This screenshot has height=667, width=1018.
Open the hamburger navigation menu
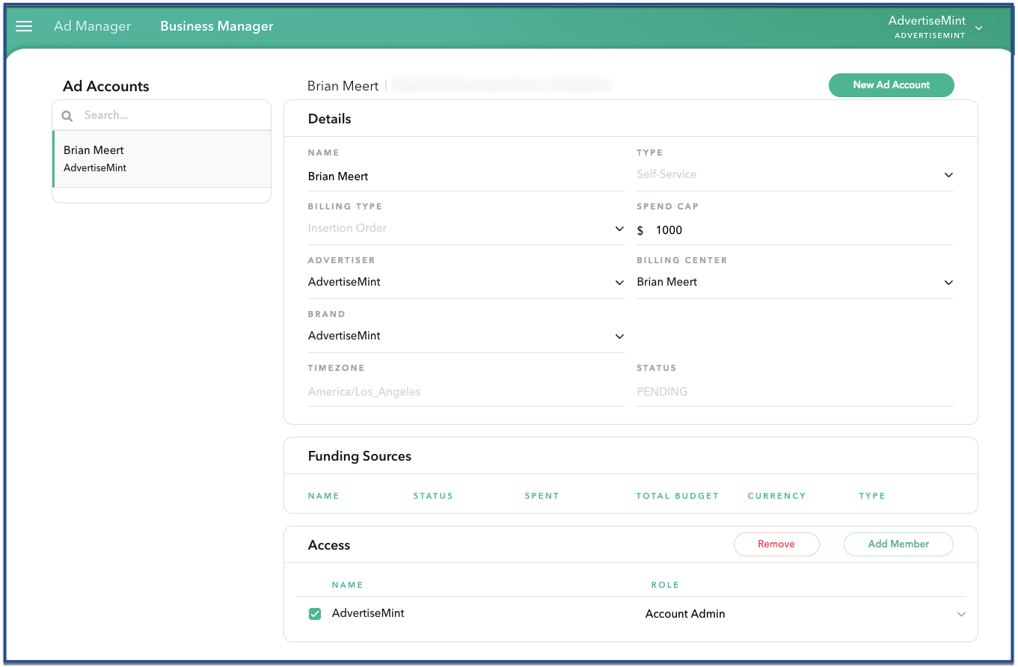tap(24, 26)
